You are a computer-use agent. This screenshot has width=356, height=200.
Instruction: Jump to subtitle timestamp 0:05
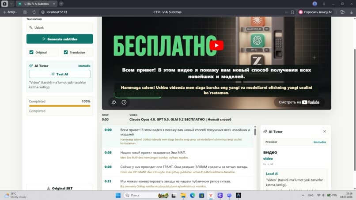tap(108, 152)
